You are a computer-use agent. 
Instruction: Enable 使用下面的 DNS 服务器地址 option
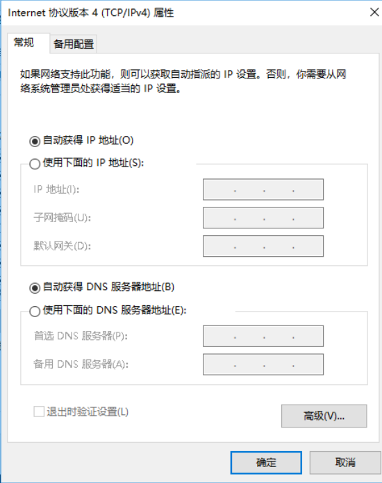pos(35,311)
